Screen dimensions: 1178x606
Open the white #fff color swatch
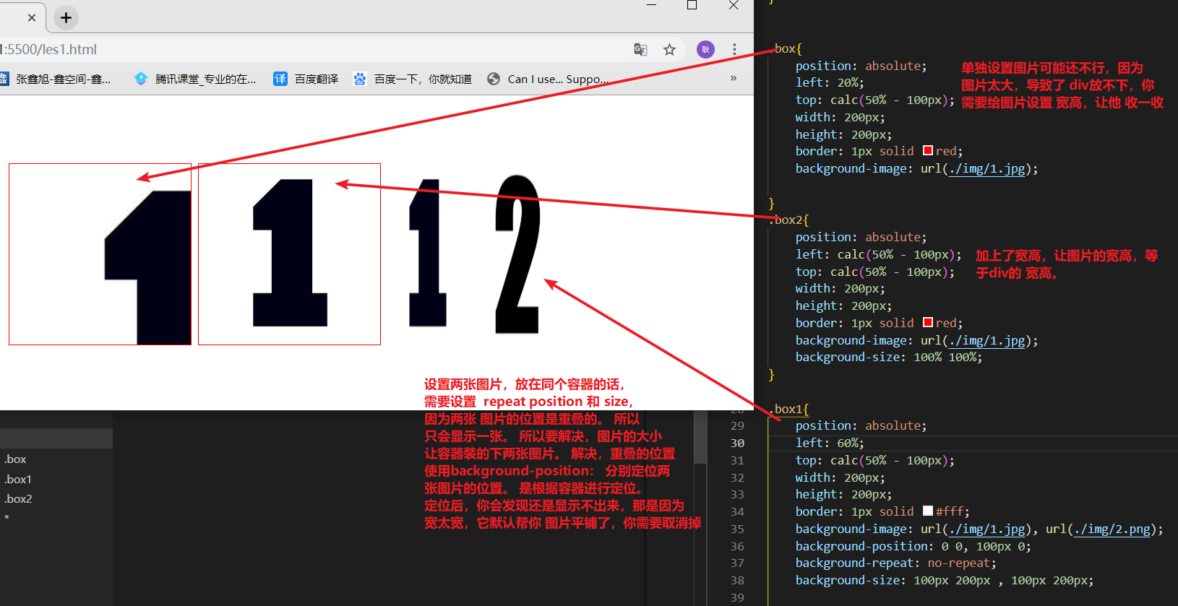point(928,511)
